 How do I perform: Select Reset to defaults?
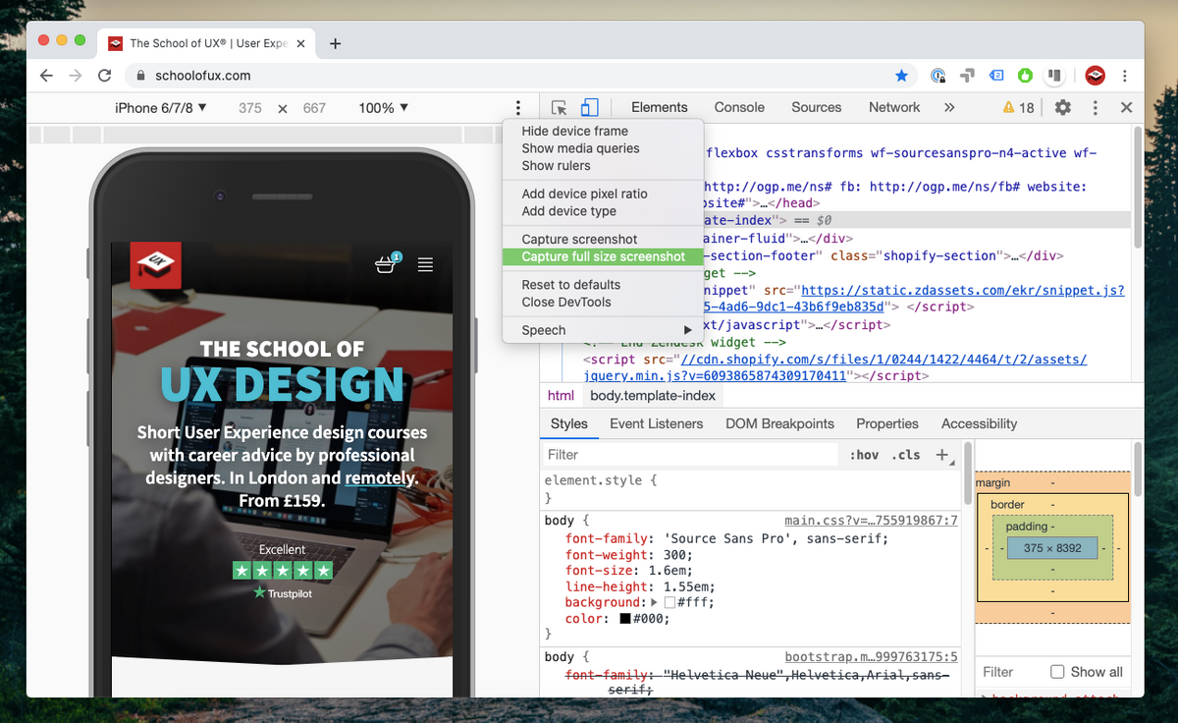pos(603,284)
